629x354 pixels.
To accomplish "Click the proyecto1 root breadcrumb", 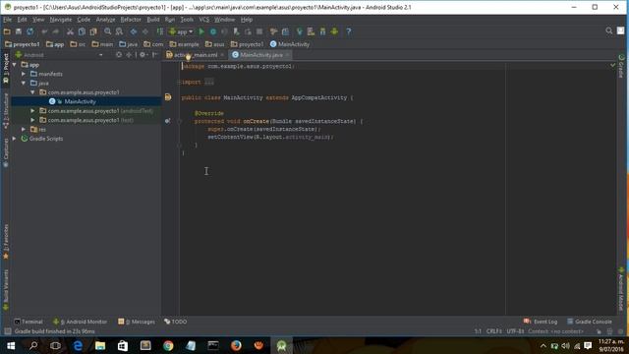I will point(23,44).
